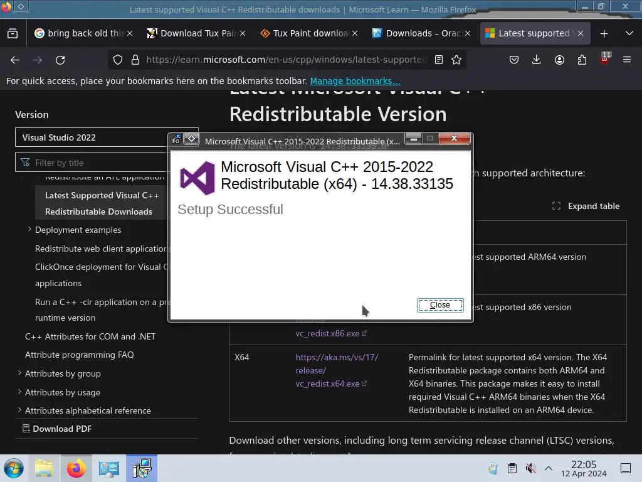Show hidden tray icons arrow

pyautogui.click(x=549, y=468)
